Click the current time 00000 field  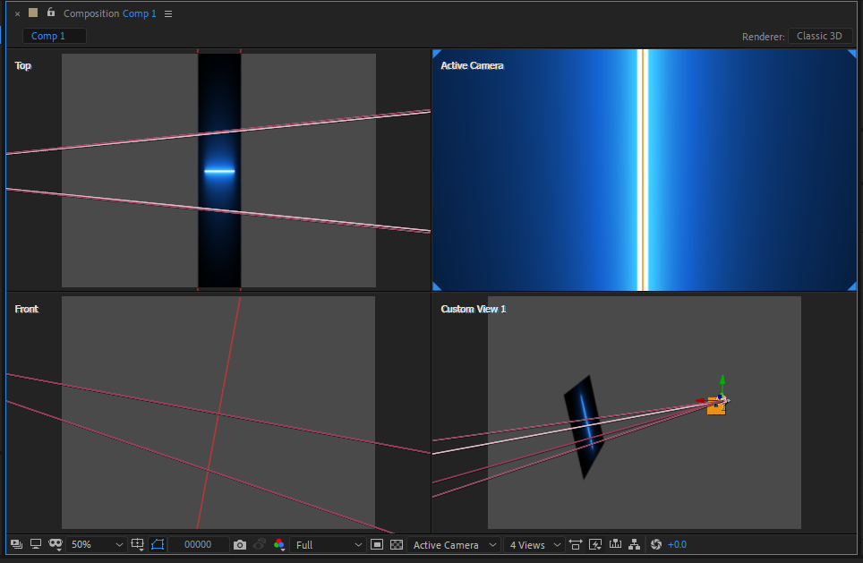tap(198, 544)
